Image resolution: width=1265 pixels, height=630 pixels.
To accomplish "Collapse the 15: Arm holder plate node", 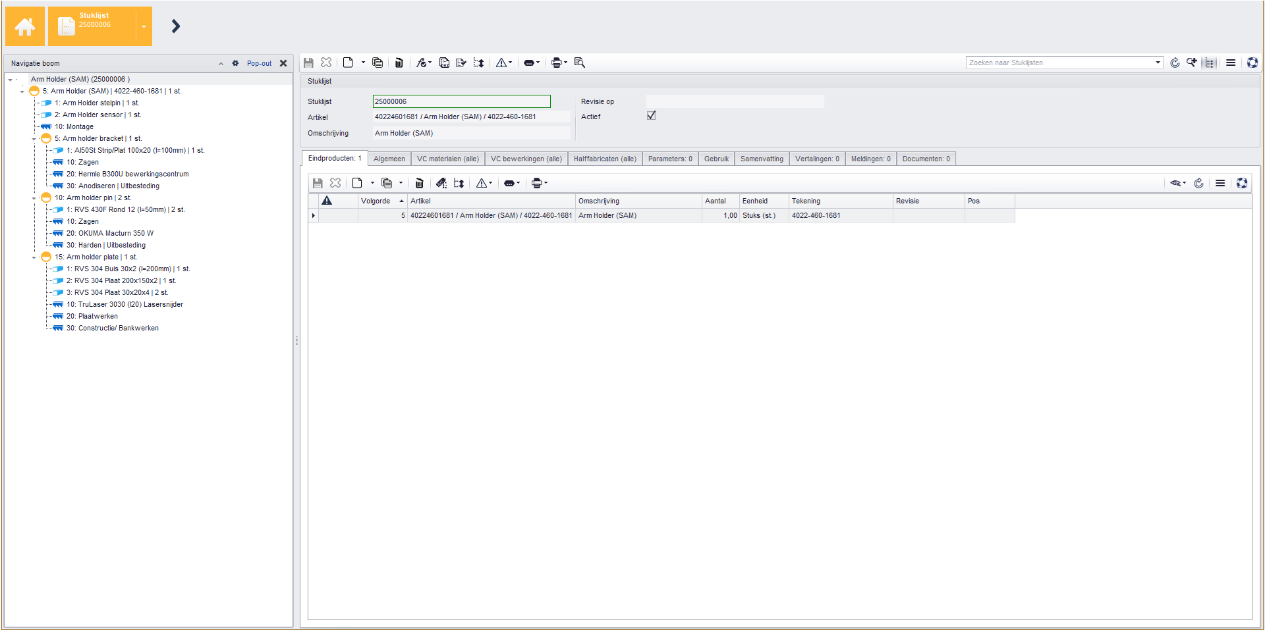I will pyautogui.click(x=34, y=257).
